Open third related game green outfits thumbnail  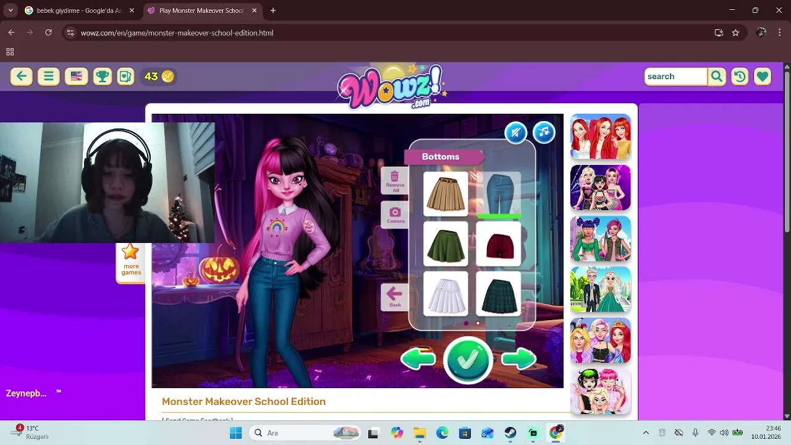[x=601, y=239]
